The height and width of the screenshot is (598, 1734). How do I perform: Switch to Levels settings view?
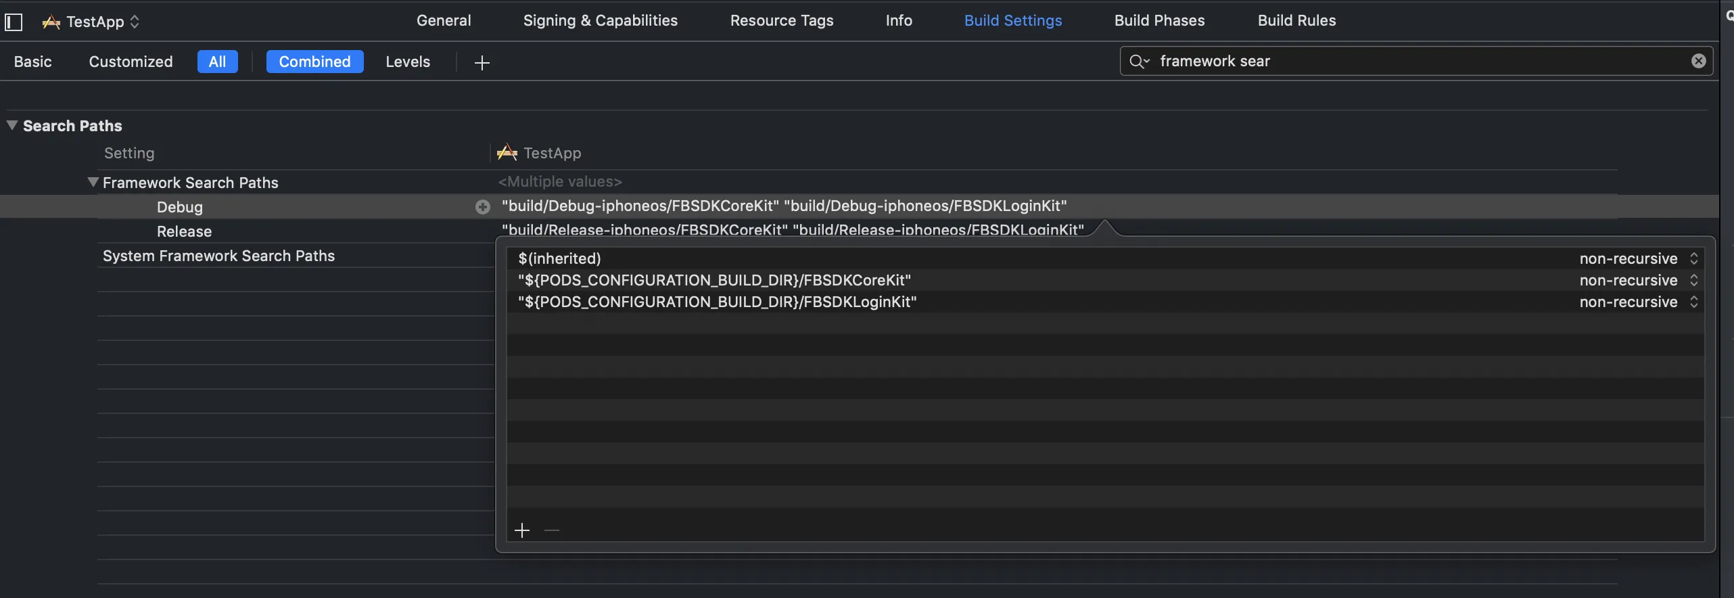[408, 62]
